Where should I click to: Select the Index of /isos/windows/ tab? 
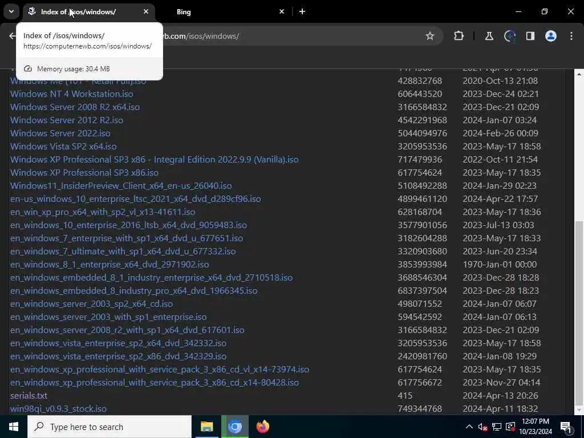click(90, 12)
